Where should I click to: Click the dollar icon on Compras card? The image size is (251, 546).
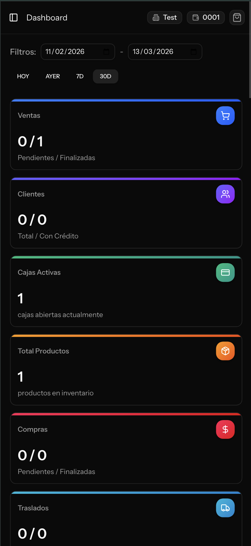[x=225, y=429]
